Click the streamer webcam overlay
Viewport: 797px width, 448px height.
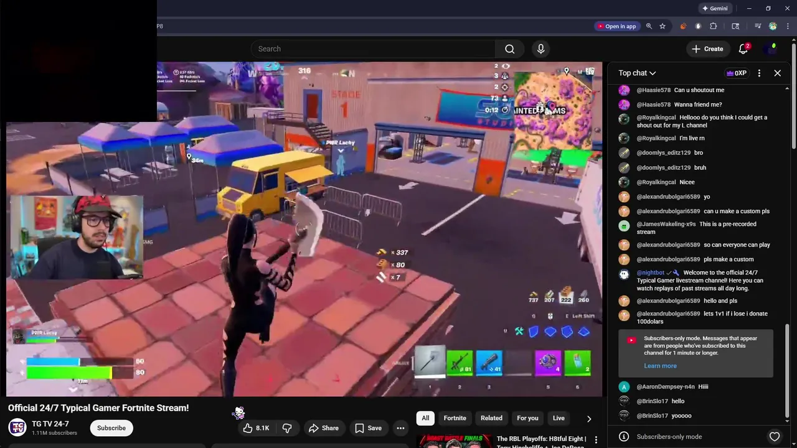(x=77, y=238)
